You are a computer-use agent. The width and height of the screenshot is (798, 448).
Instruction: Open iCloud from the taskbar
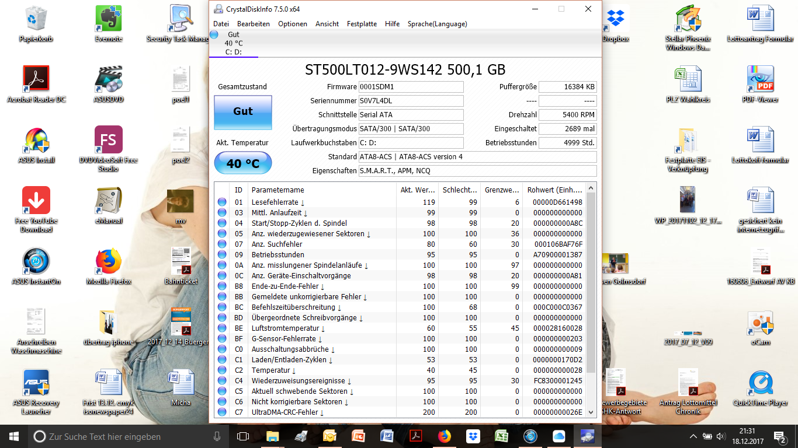[x=558, y=436]
